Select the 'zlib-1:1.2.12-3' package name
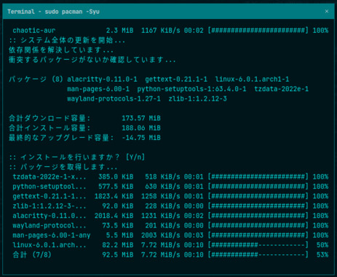 click(x=198, y=98)
